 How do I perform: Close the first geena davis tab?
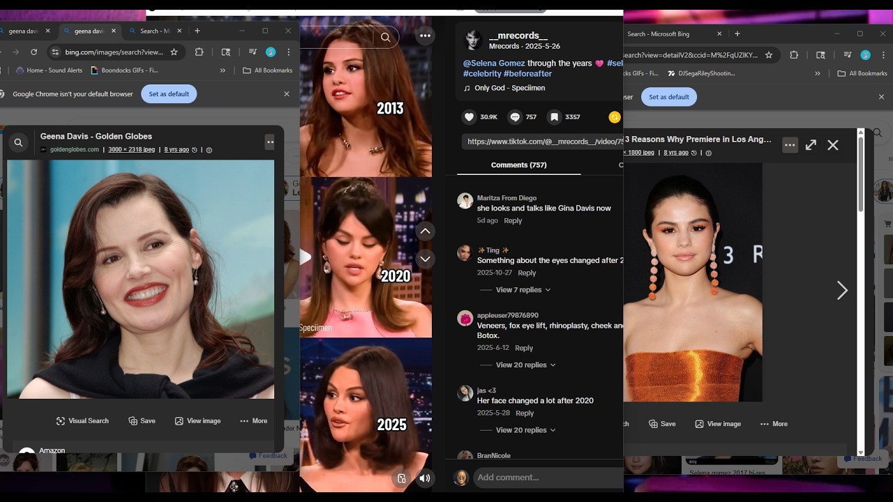tap(48, 31)
